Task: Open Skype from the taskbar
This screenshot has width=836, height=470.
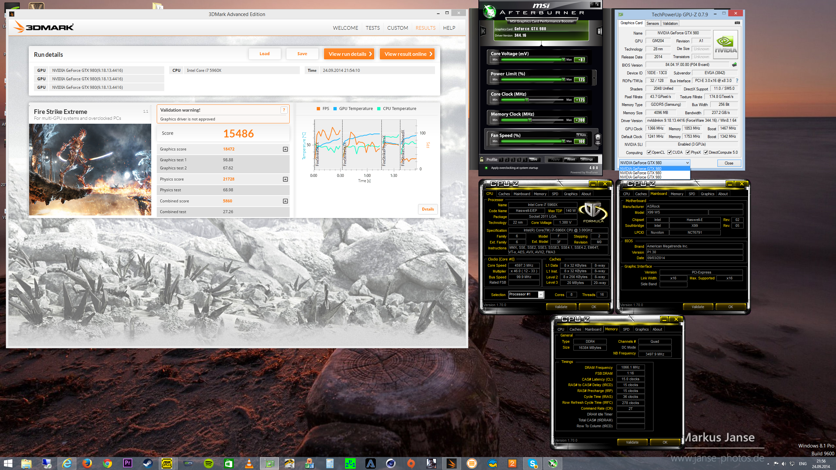Action: click(533, 463)
